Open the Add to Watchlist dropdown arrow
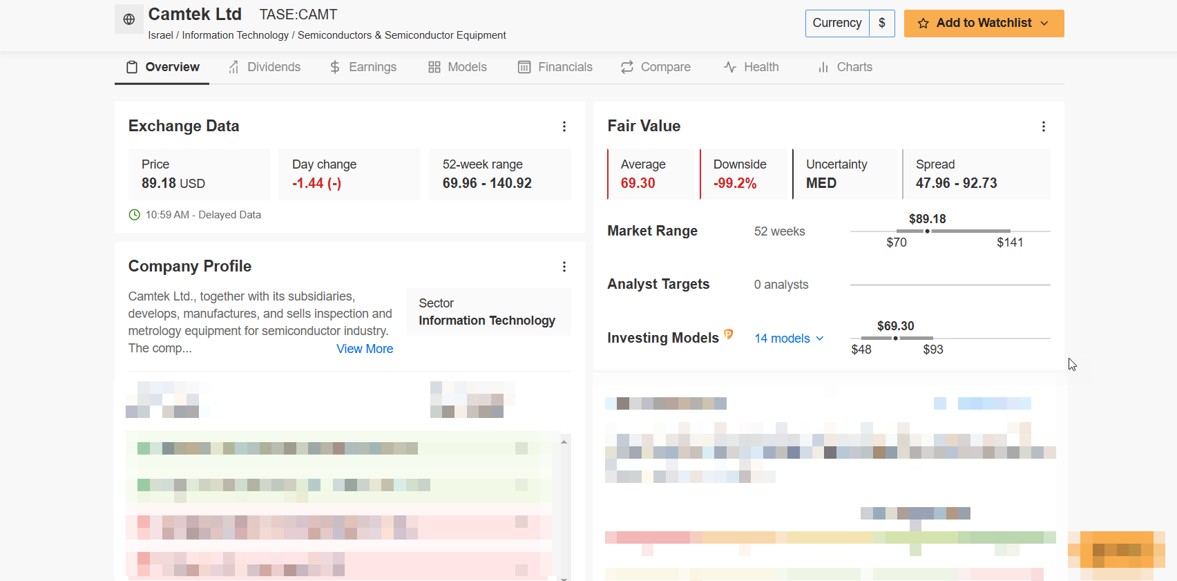This screenshot has width=1177, height=581. tap(1044, 23)
